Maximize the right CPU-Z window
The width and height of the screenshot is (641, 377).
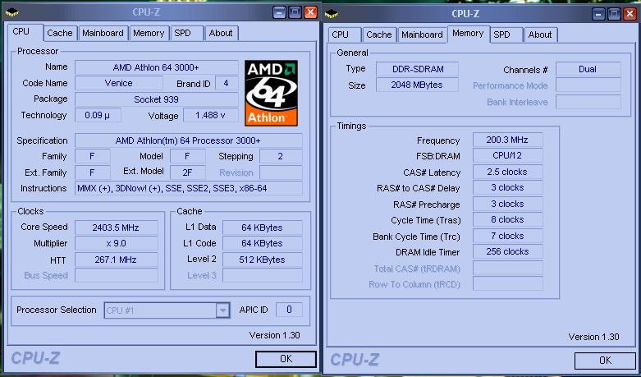pos(614,14)
